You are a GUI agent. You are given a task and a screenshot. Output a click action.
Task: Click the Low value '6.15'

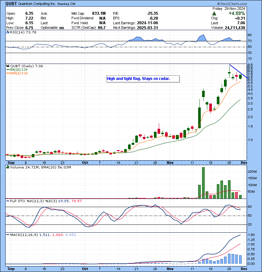29,23
